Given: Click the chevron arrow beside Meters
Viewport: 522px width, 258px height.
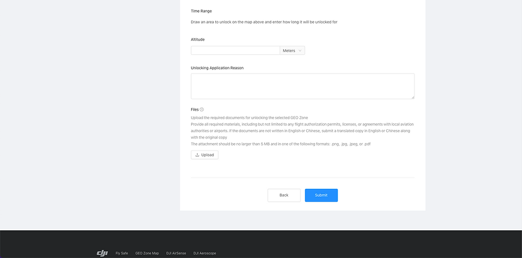Looking at the screenshot, I should pos(300,51).
